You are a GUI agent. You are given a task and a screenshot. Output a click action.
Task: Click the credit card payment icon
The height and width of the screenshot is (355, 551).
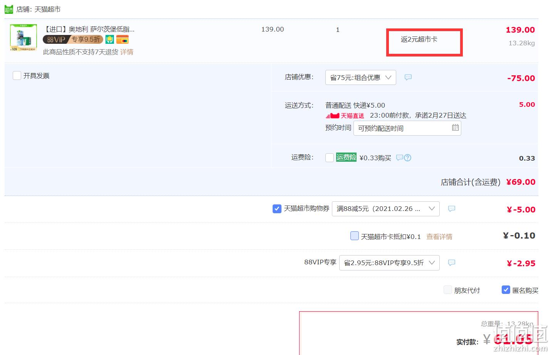(x=122, y=39)
